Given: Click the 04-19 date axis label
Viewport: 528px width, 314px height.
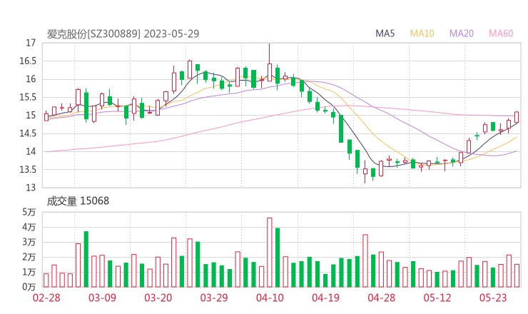Looking at the screenshot, I should coord(325,298).
